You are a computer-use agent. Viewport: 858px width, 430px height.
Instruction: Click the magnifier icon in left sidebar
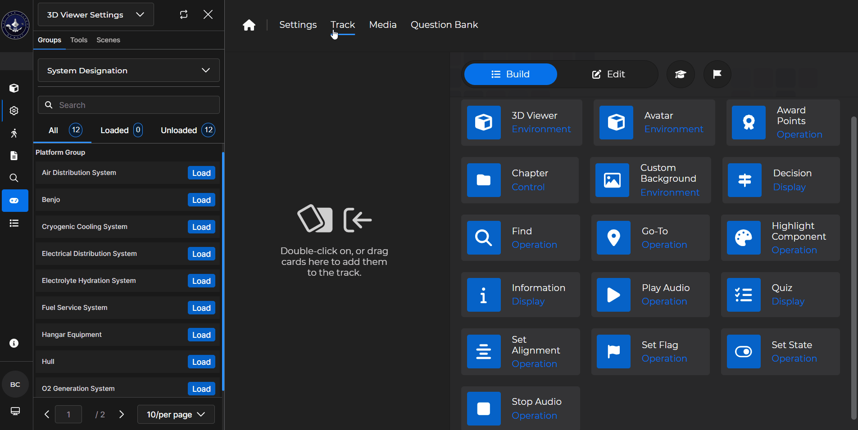[x=14, y=178]
